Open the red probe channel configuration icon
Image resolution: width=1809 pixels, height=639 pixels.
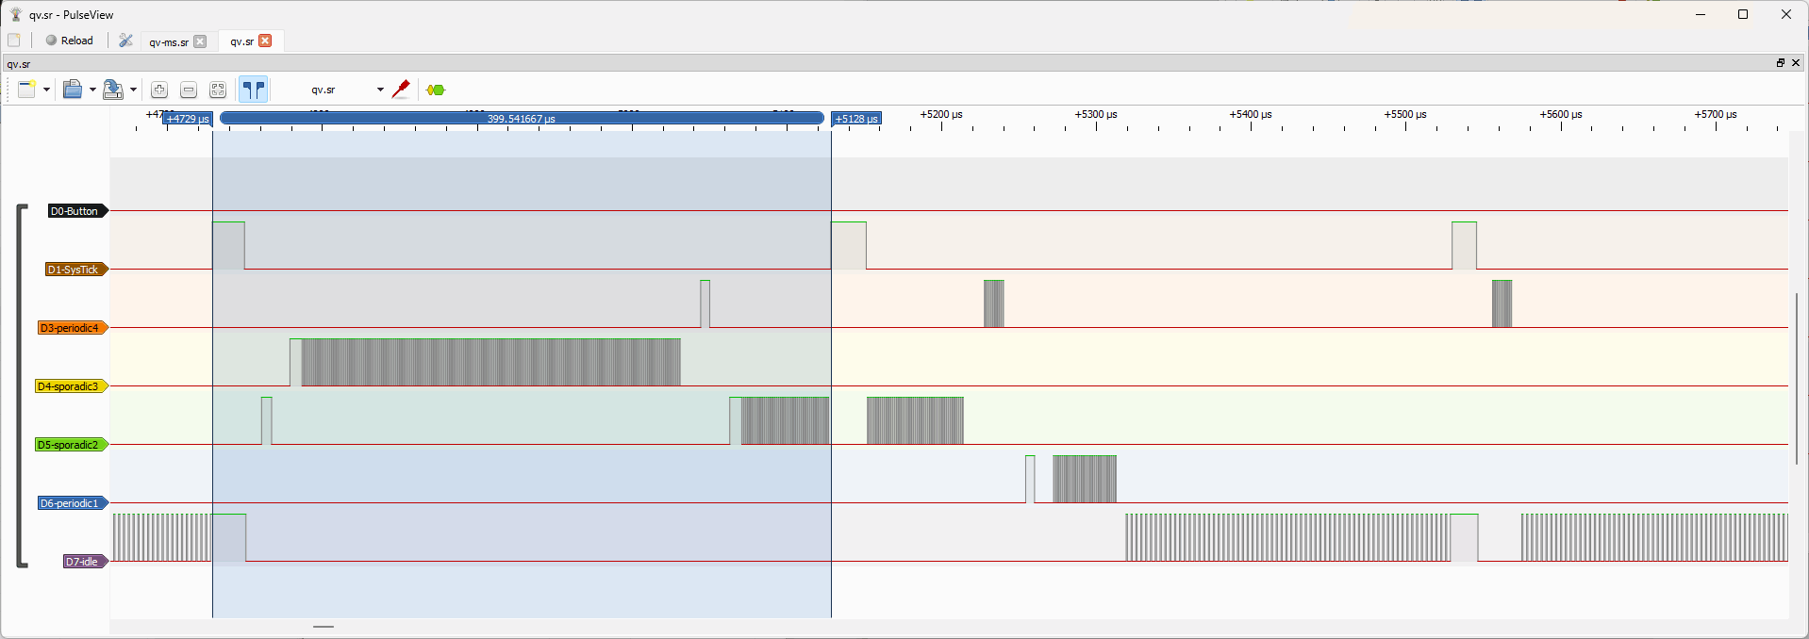coord(401,90)
